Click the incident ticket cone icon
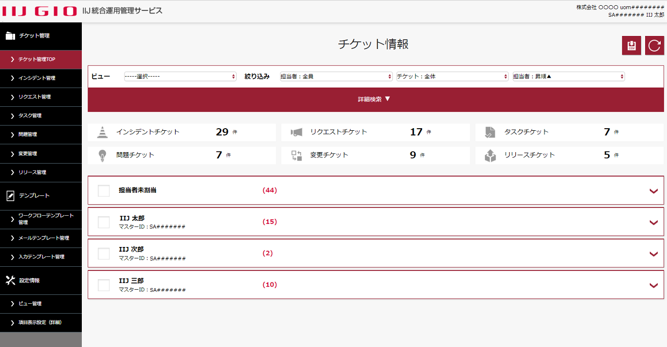Image resolution: width=667 pixels, height=347 pixels. pos(103,132)
